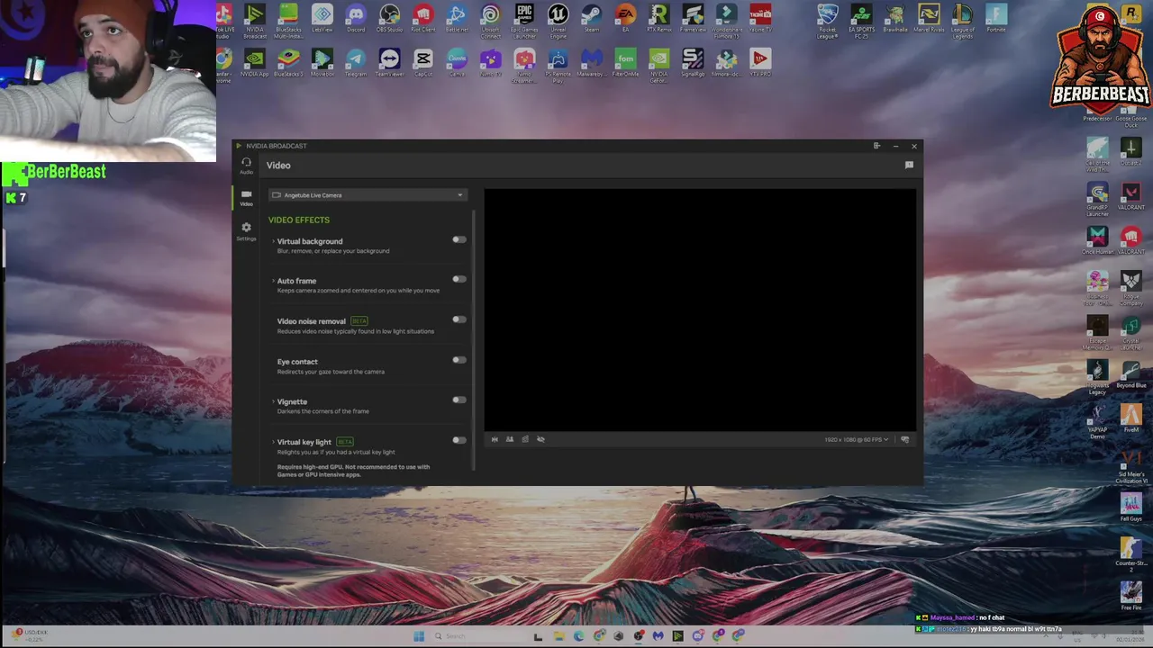The height and width of the screenshot is (648, 1153).
Task: Open the Epic Games Launcher shortcut
Action: point(524,20)
